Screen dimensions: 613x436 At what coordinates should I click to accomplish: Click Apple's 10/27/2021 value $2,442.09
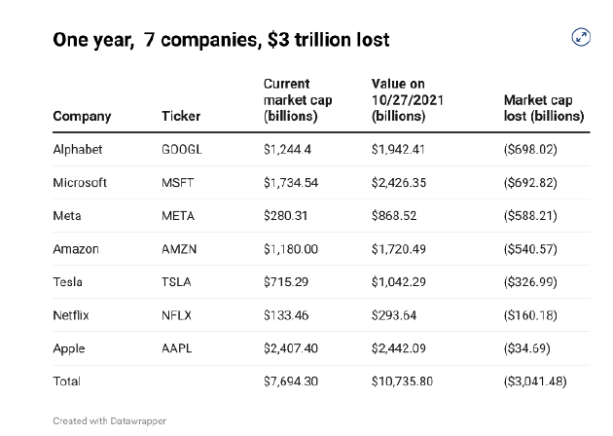click(402, 348)
